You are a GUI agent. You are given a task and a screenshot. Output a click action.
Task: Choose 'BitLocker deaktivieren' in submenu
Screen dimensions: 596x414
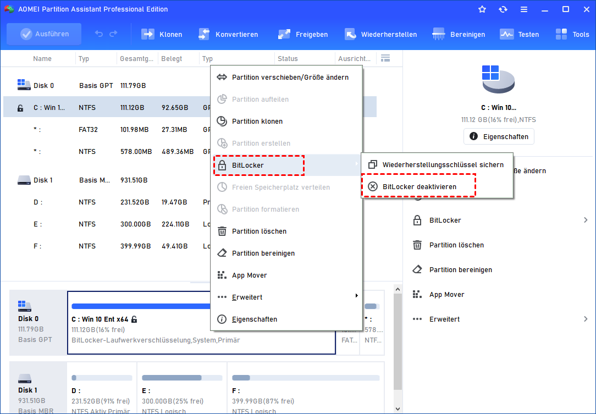pyautogui.click(x=437, y=187)
